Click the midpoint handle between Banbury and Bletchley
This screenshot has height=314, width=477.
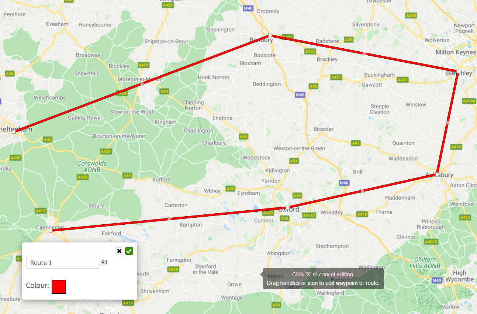tap(364, 54)
